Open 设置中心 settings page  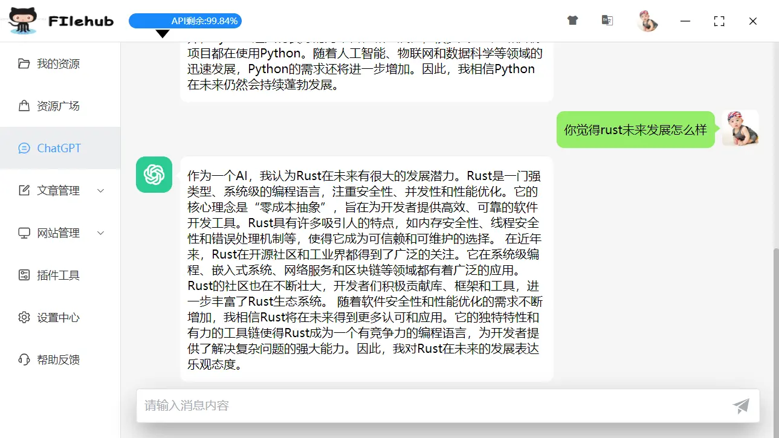tap(60, 317)
